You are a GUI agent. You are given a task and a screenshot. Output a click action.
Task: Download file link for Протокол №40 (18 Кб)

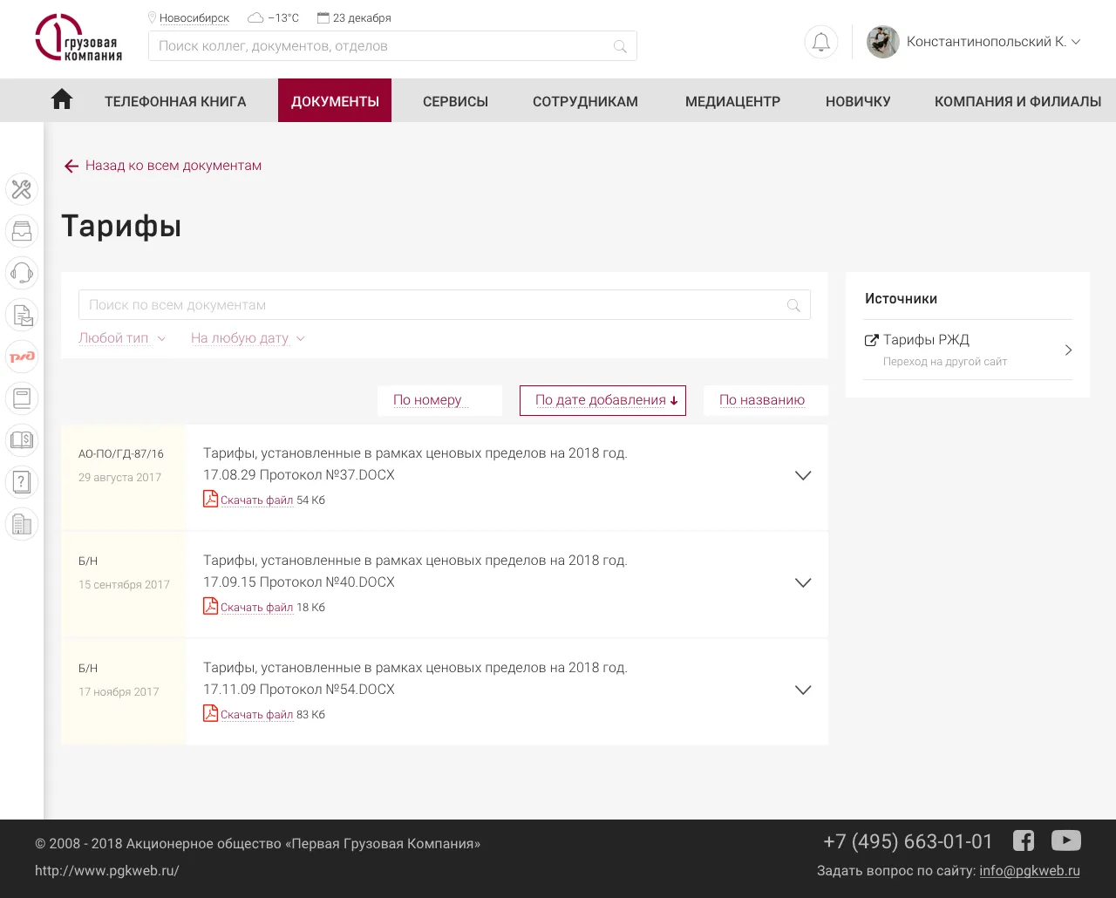click(x=256, y=607)
